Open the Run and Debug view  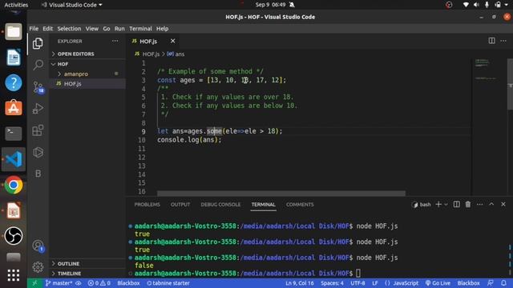point(38,109)
